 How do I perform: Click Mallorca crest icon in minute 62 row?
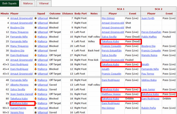(x=36, y=90)
